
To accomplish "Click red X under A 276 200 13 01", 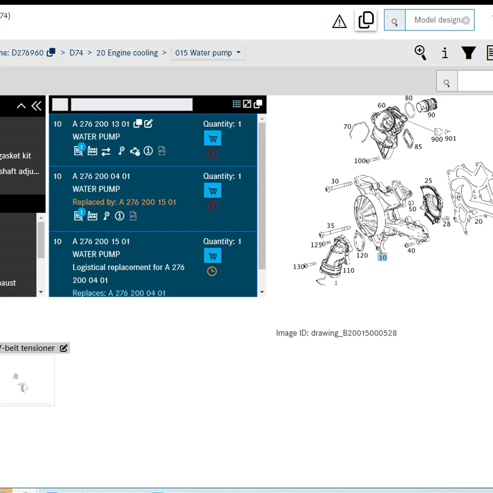I will point(212,154).
